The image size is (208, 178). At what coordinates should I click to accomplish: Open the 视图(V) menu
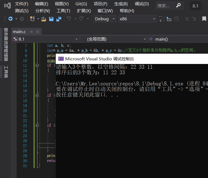click(x=62, y=4)
